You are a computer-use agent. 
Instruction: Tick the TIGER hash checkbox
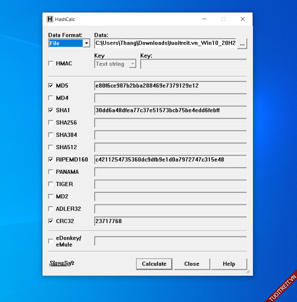(51, 184)
